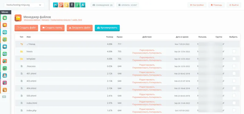
Task: Open Помощь help
Action: (217, 5)
